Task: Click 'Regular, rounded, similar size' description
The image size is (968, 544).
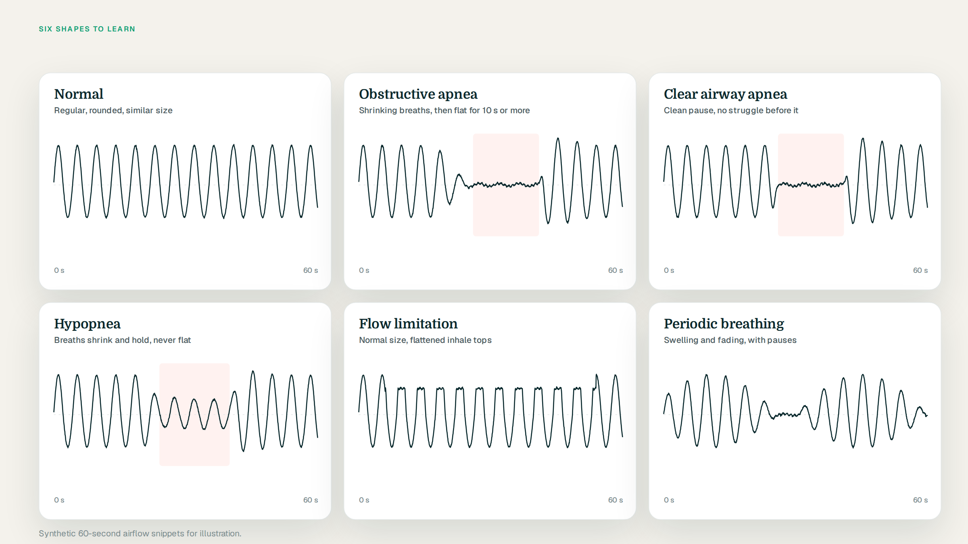Action: (x=113, y=110)
